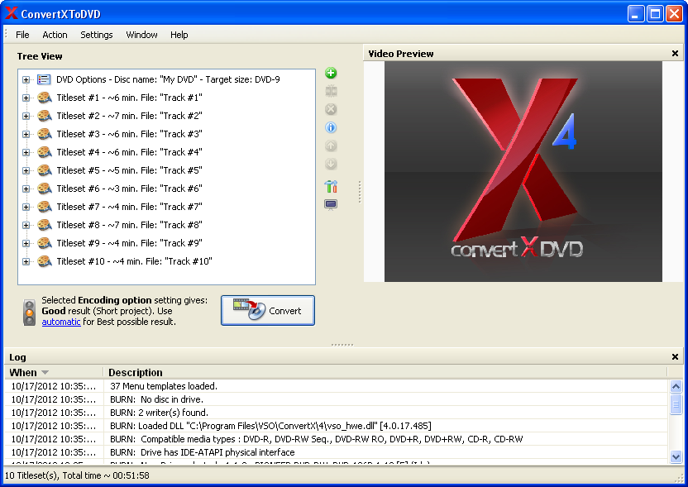Screen dimensions: 688x487
Task: Click the film reel icon of Titleset #7
Action: (x=45, y=207)
